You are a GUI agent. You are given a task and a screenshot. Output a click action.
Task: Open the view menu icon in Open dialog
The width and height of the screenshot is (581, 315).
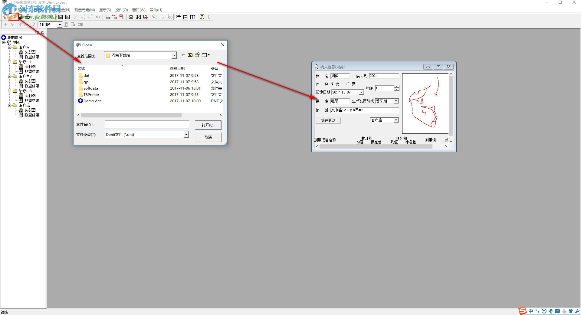point(206,55)
